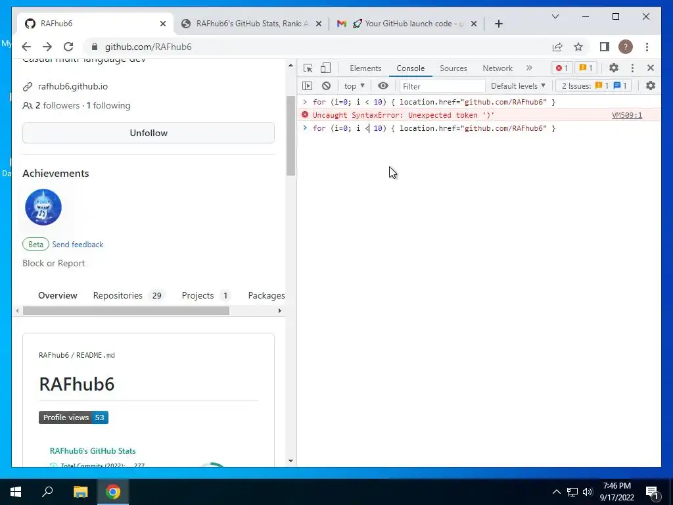Open the Chrome three-dot menu

(x=647, y=47)
